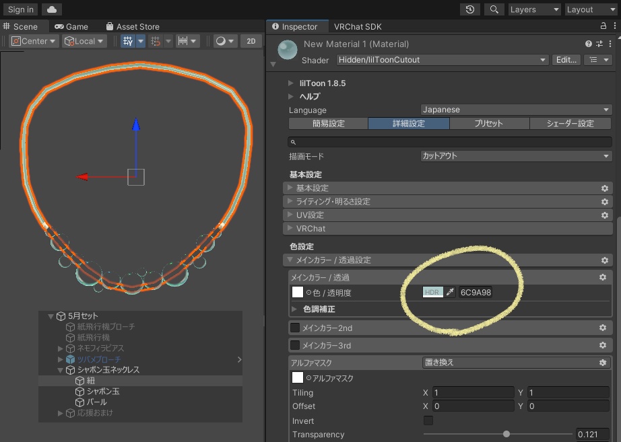Open the Layers dropdown
Image resolution: width=621 pixels, height=442 pixels.
[x=535, y=9]
